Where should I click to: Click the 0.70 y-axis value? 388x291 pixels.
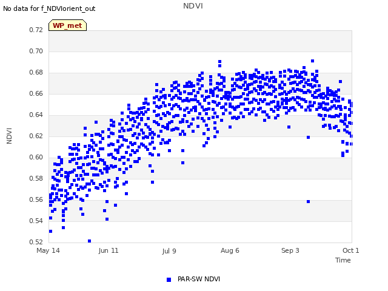pyautogui.click(x=36, y=51)
